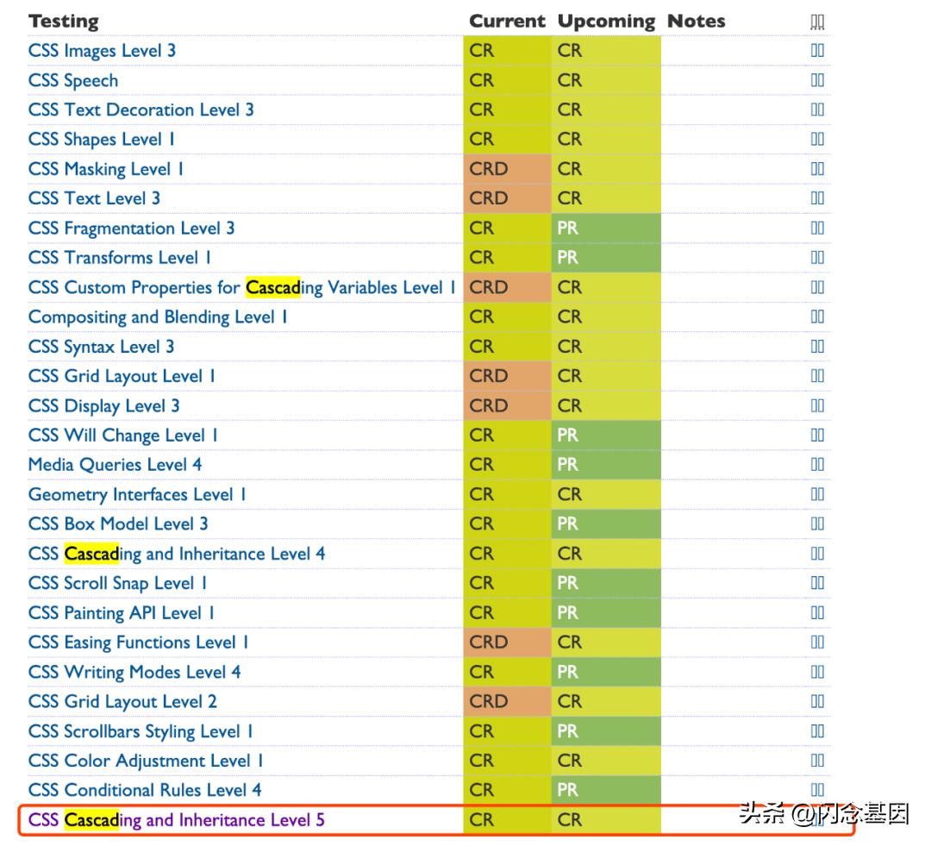Open CSS Painting API Level 1 link
The width and height of the screenshot is (931, 846).
122,613
